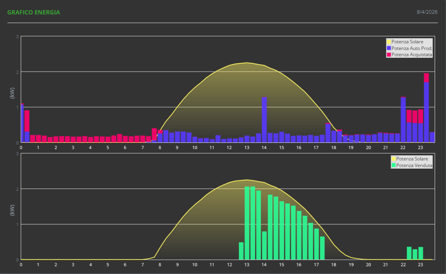Click the solar curve peak in the top chart
The image size is (446, 274).
(x=247, y=63)
